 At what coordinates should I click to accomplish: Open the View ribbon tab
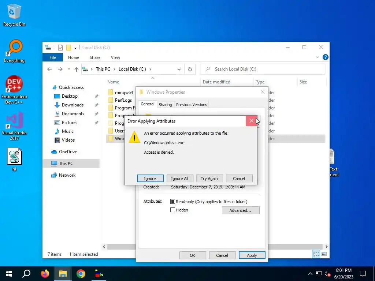click(115, 57)
